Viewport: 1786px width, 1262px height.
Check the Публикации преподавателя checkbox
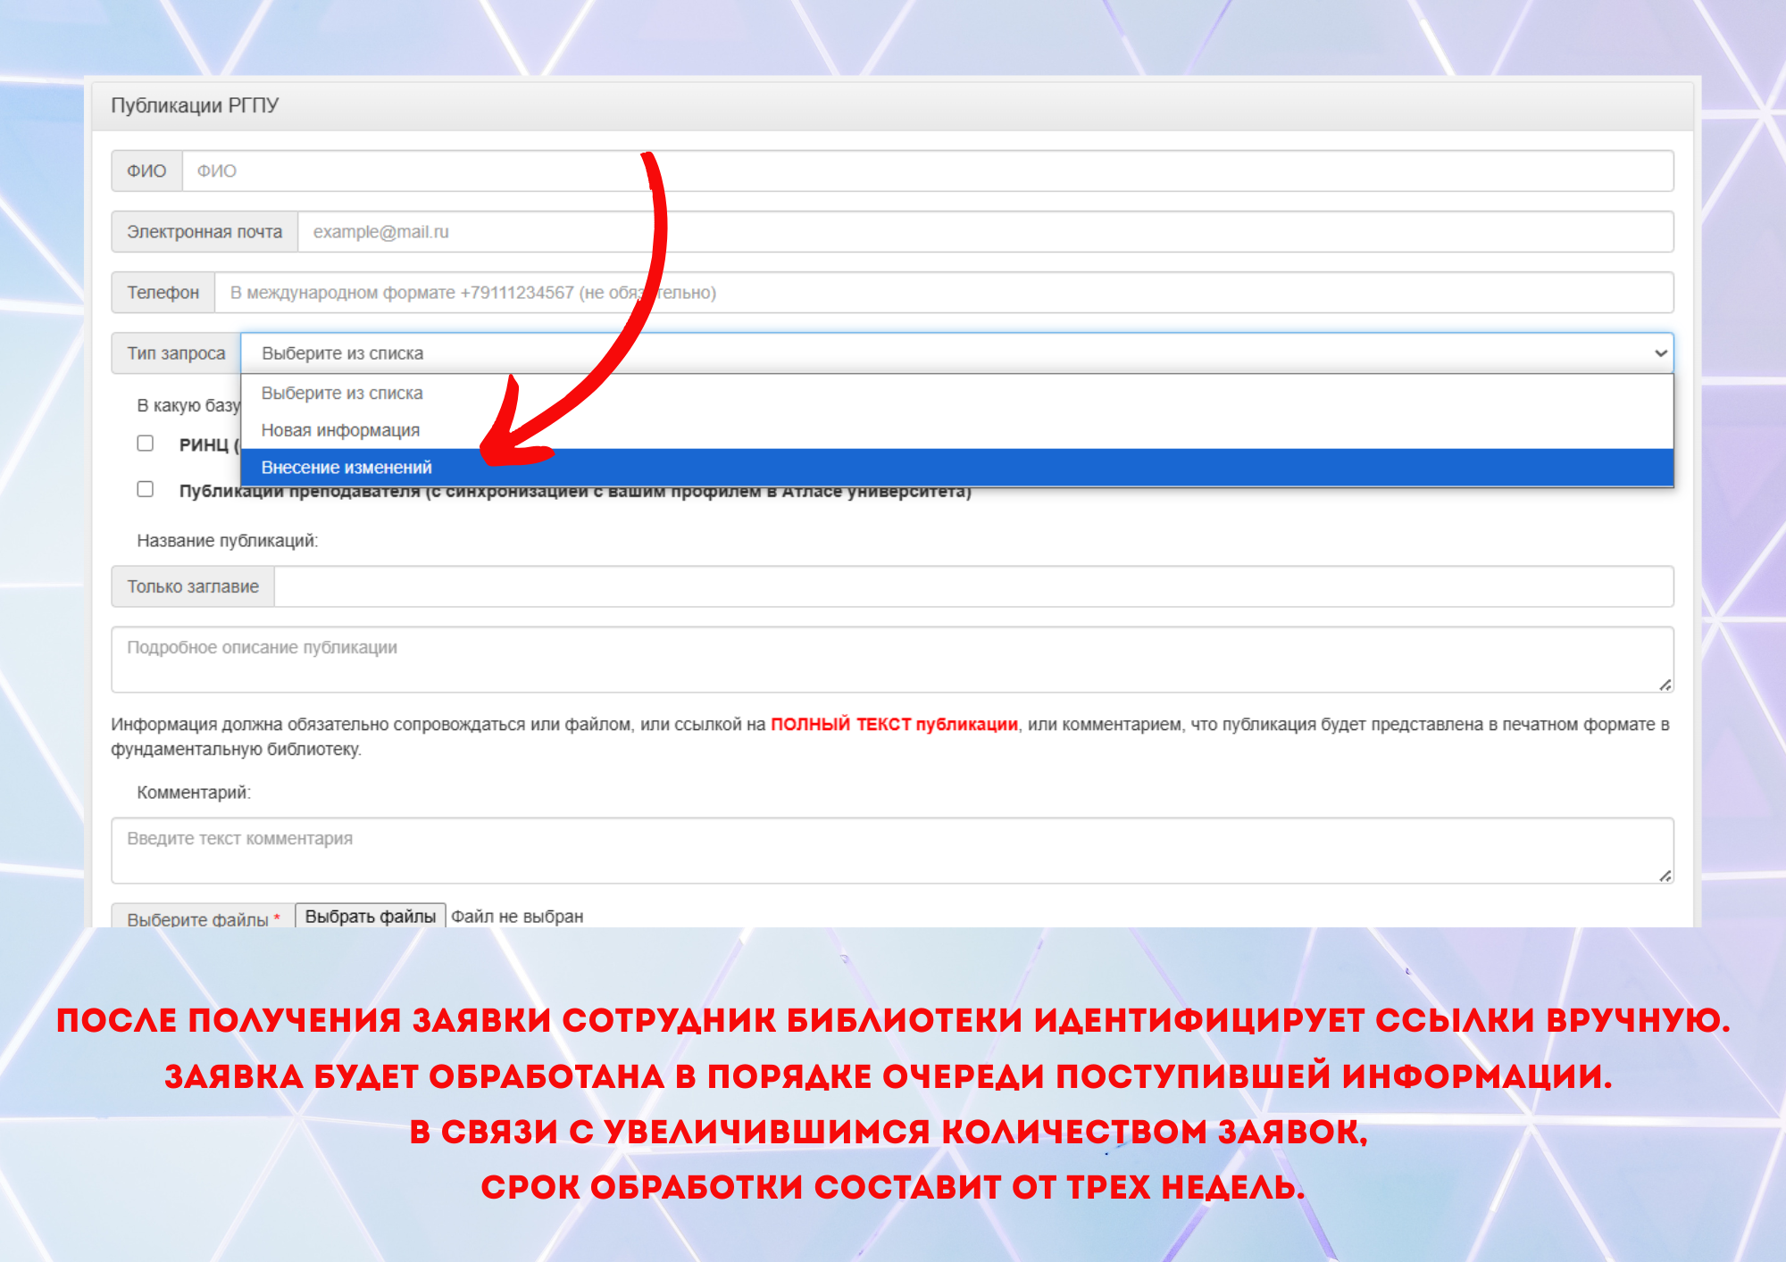tap(146, 489)
